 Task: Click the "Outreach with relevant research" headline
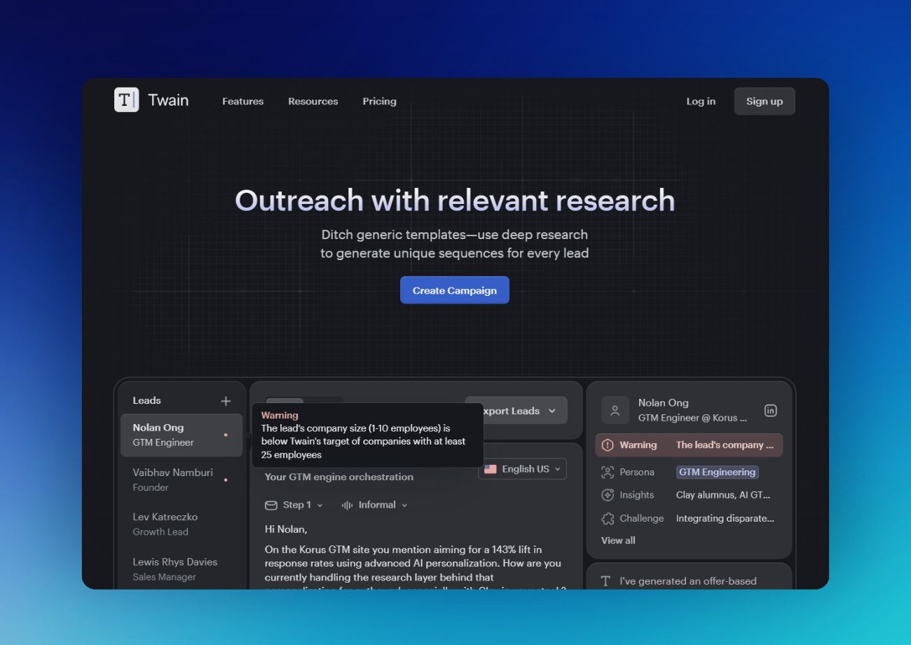point(455,201)
